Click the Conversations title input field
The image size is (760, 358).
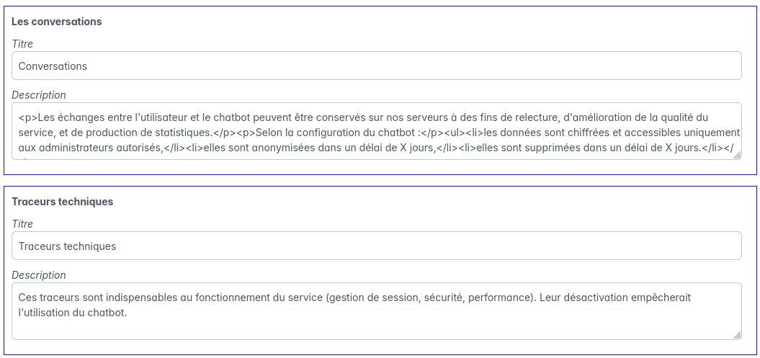pos(376,66)
